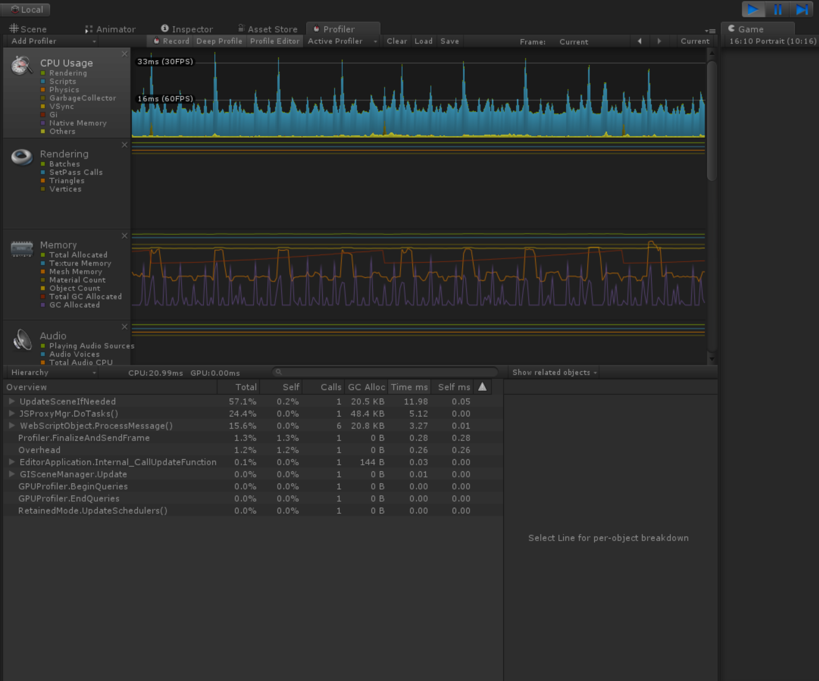Click the Rendering profiler icon
819x681 pixels.
click(22, 157)
